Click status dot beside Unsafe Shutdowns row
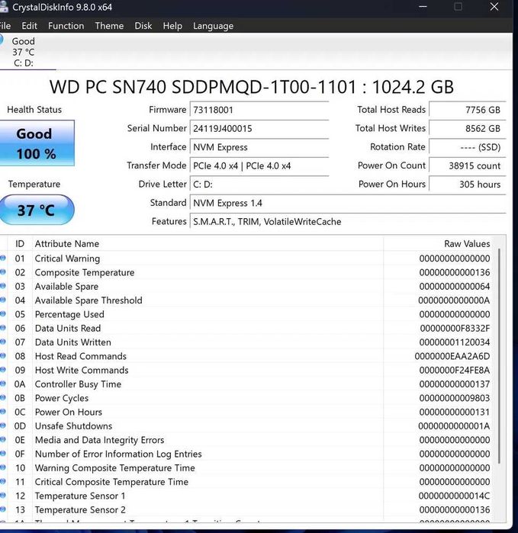The image size is (518, 533). (3, 425)
